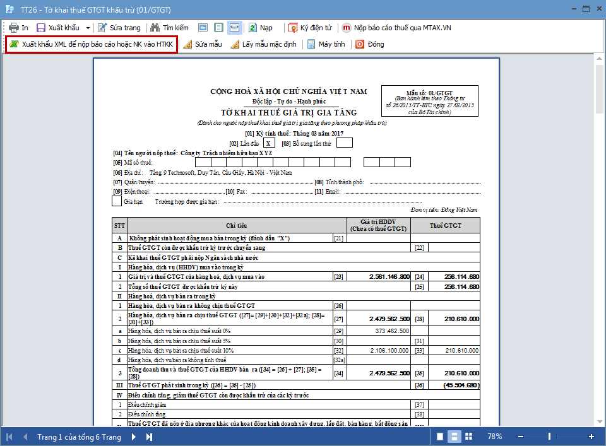
Task: Open Tìm kiếm search tool
Action: pos(169,28)
